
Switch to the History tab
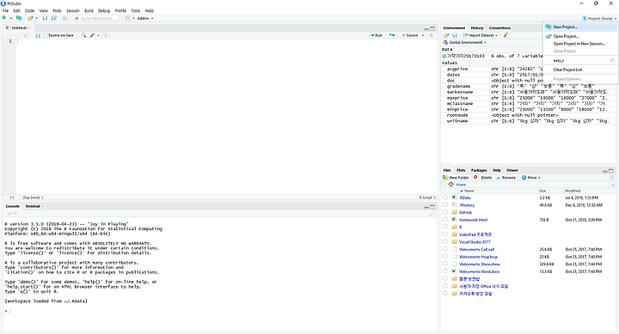477,28
